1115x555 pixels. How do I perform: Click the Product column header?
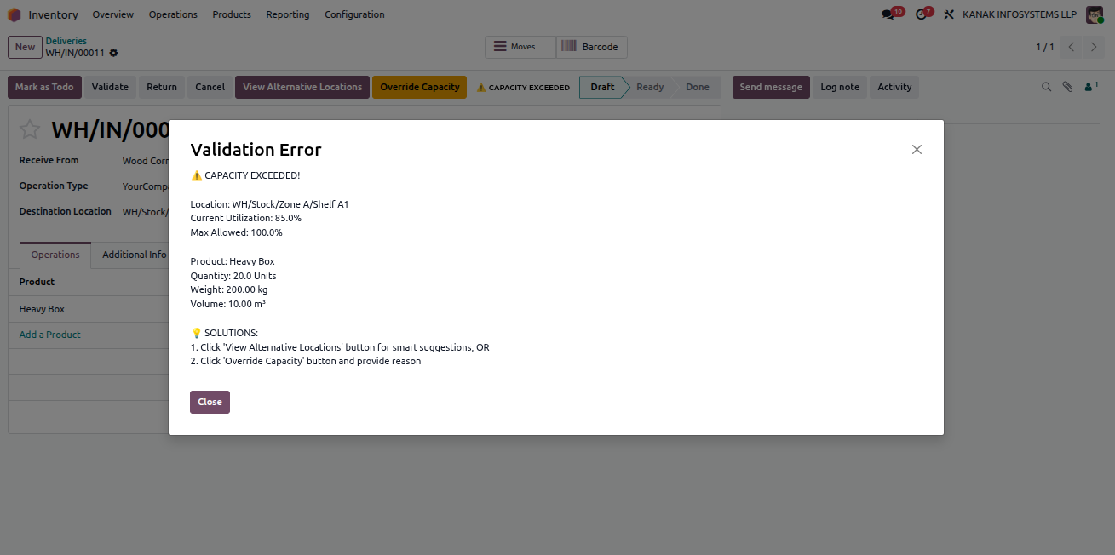tap(37, 282)
